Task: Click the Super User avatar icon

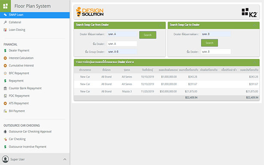Action: point(6,159)
